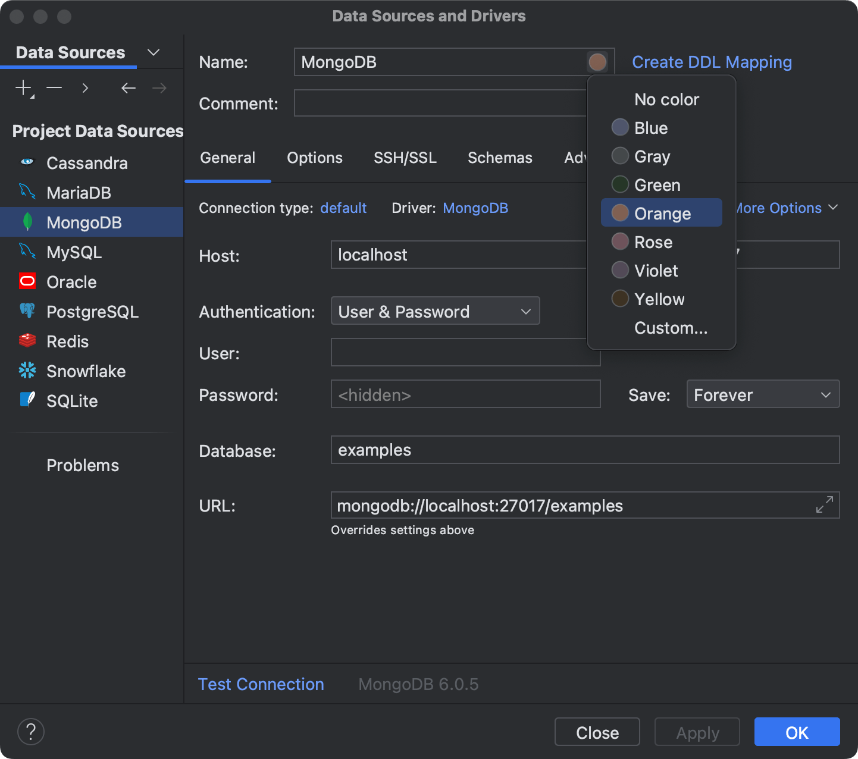The image size is (858, 759).
Task: Add a new data source with the plus icon
Action: (23, 87)
